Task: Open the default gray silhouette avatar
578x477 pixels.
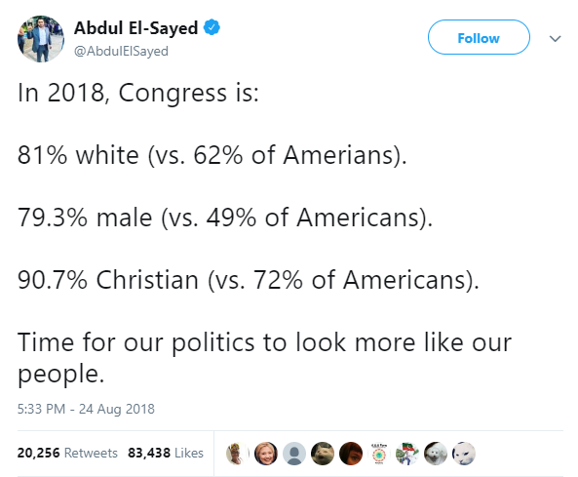Action: click(294, 454)
